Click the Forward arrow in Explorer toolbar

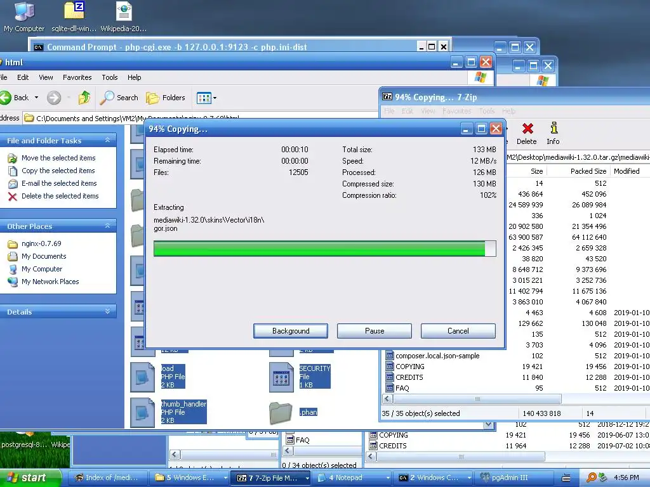pyautogui.click(x=54, y=98)
